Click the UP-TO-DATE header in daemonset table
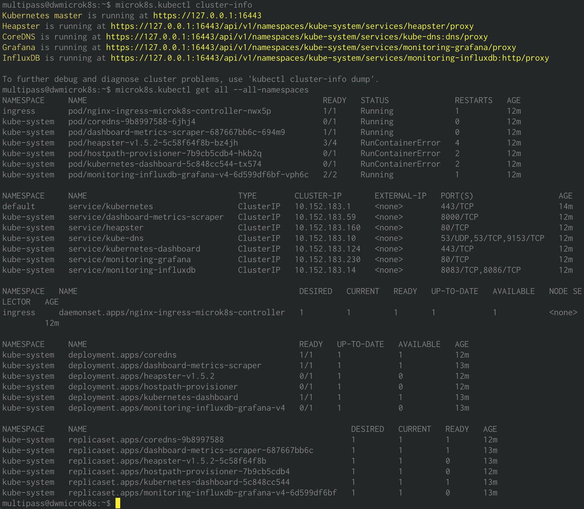Image resolution: width=584 pixels, height=509 pixels. point(455,291)
